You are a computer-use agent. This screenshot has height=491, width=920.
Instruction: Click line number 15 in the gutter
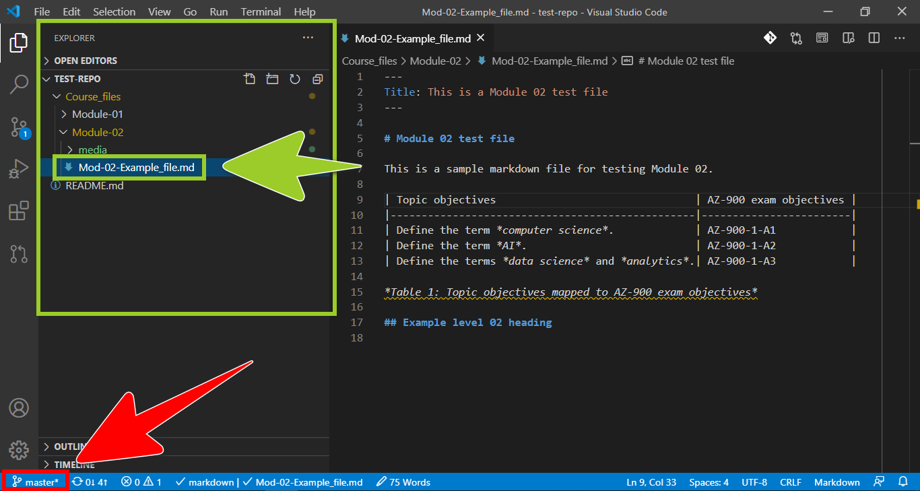[357, 292]
